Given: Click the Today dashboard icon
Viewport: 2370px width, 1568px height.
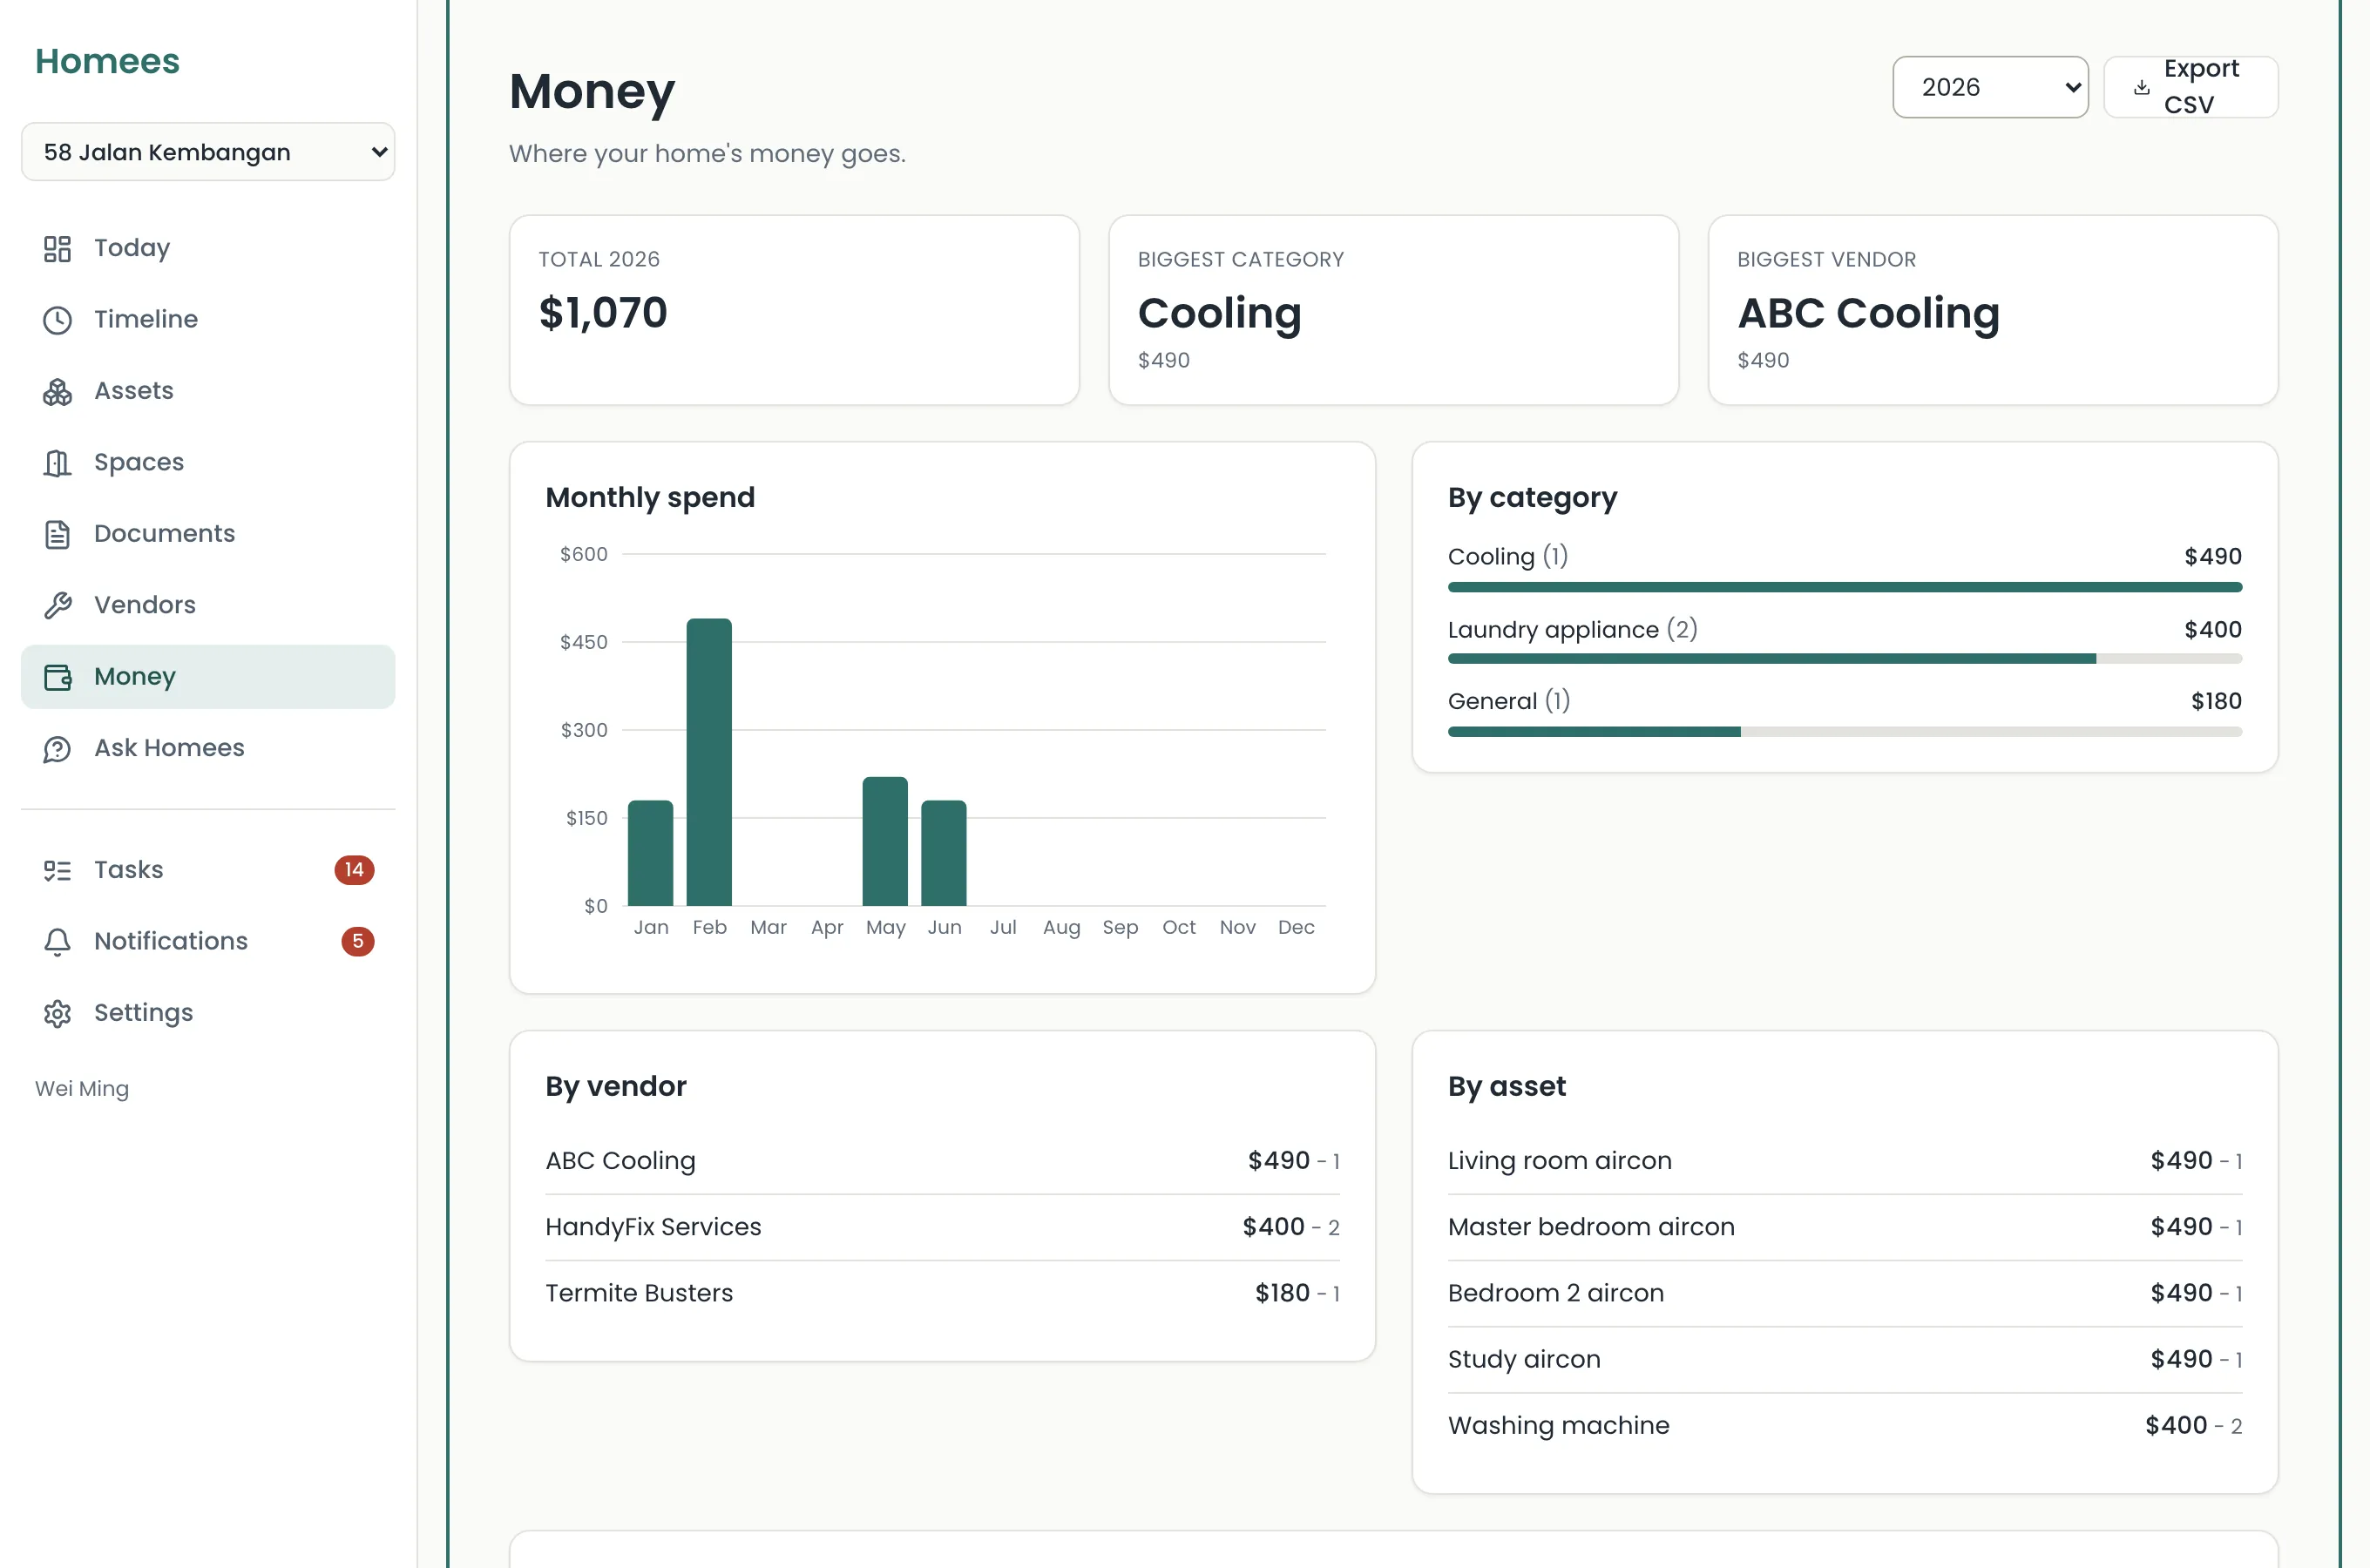Looking at the screenshot, I should [x=57, y=248].
